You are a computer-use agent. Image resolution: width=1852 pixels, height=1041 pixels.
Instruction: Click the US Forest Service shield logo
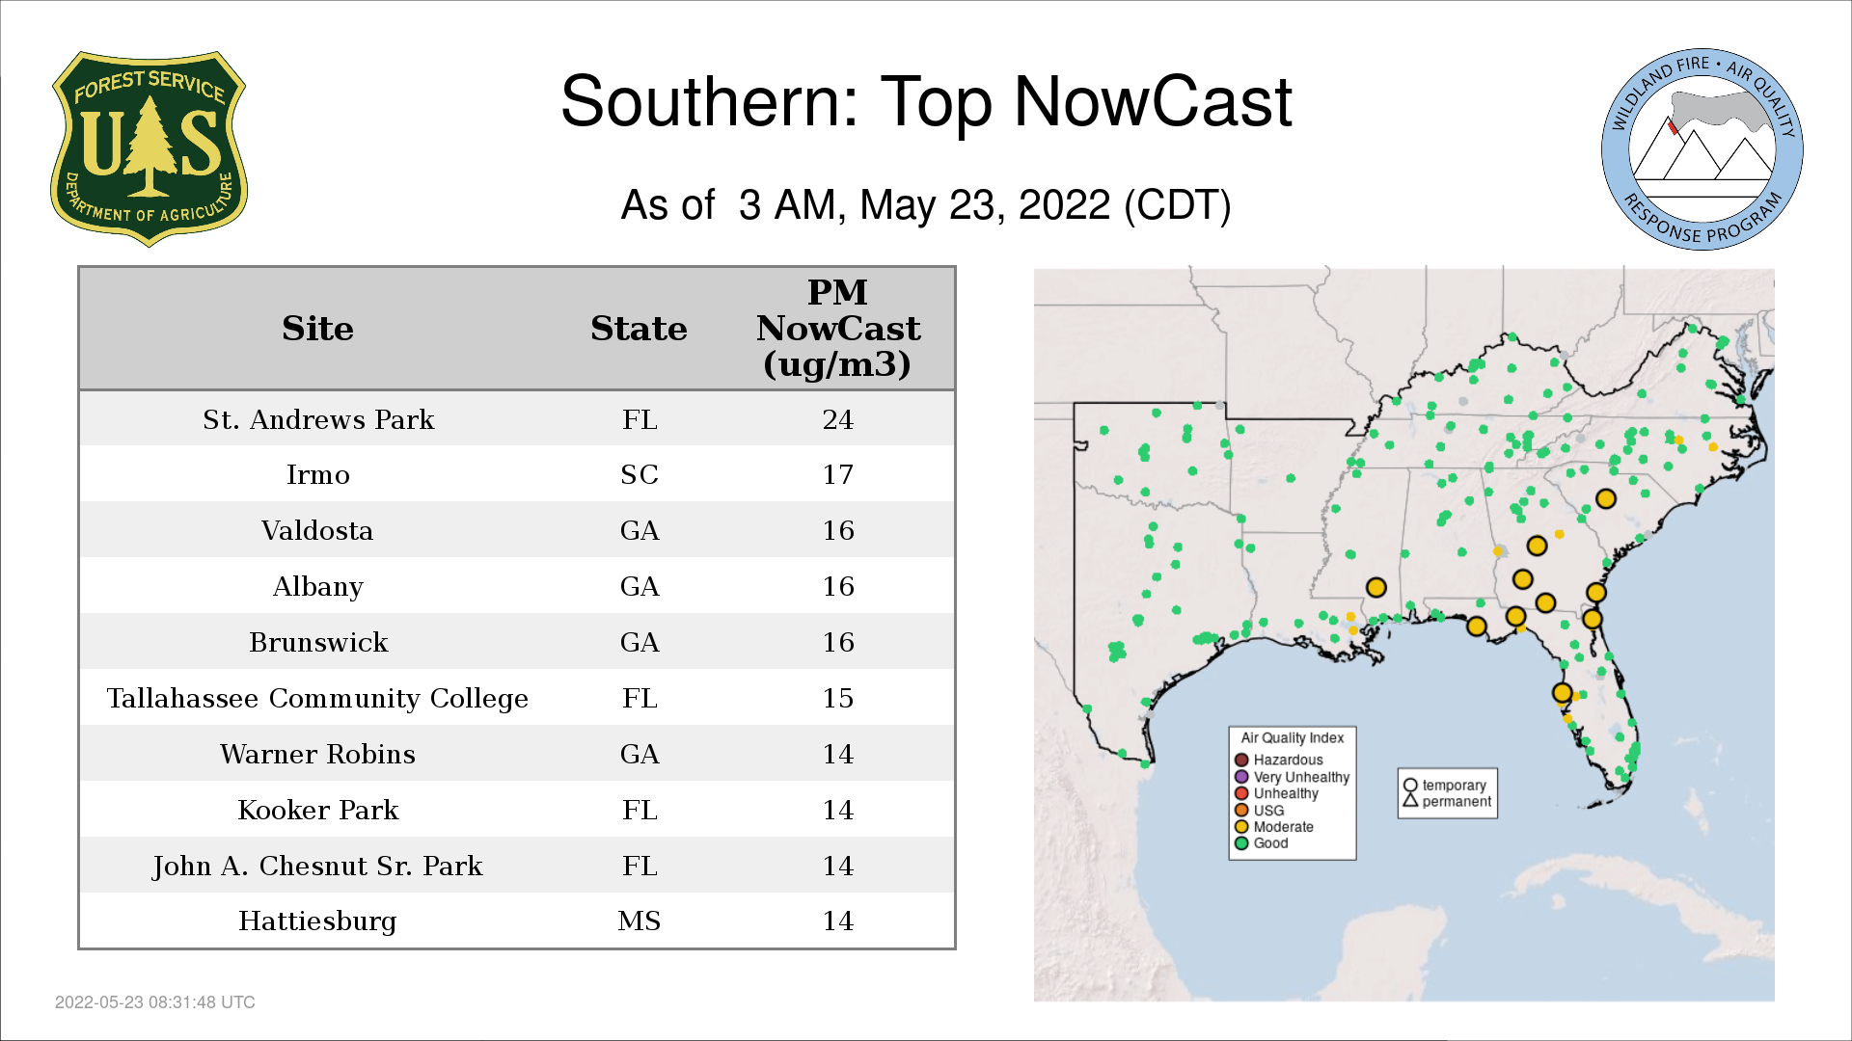pyautogui.click(x=149, y=148)
